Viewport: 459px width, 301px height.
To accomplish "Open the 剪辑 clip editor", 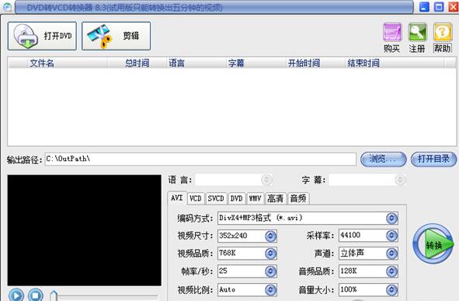I will tap(116, 36).
